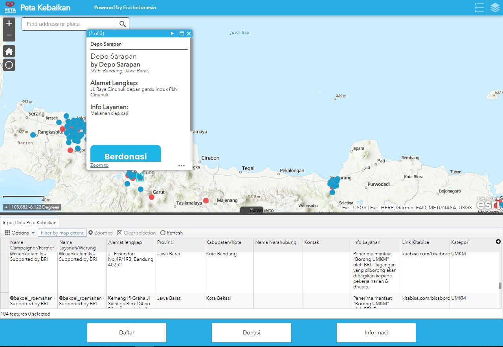Collapse the attribute table handle arrow
The height and width of the screenshot is (347, 503).
[251, 210]
